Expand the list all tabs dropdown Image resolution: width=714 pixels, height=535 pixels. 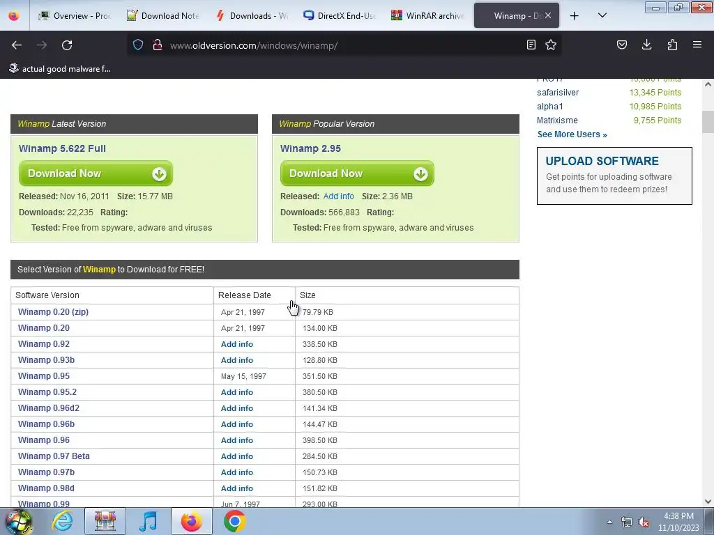(x=602, y=15)
